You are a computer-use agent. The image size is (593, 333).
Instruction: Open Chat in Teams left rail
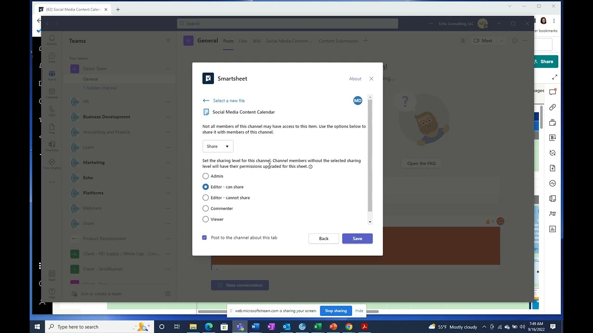click(x=52, y=58)
